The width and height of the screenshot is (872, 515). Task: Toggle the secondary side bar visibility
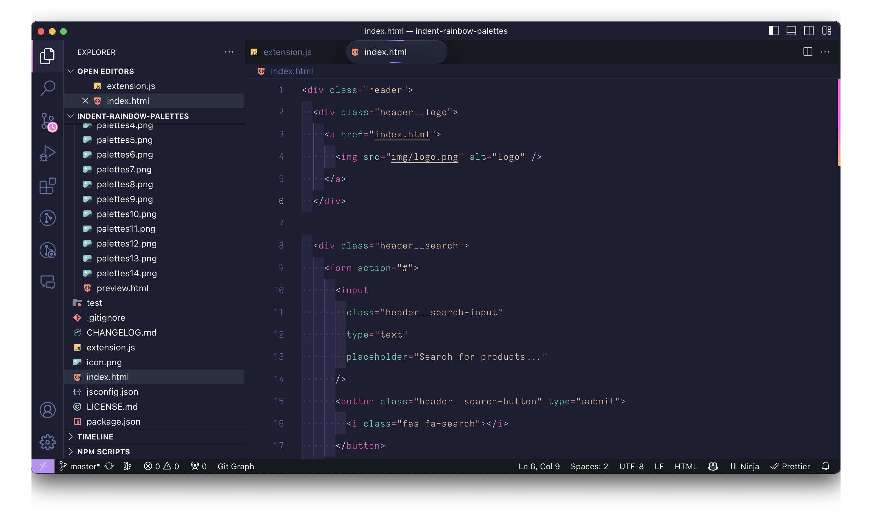tap(809, 31)
